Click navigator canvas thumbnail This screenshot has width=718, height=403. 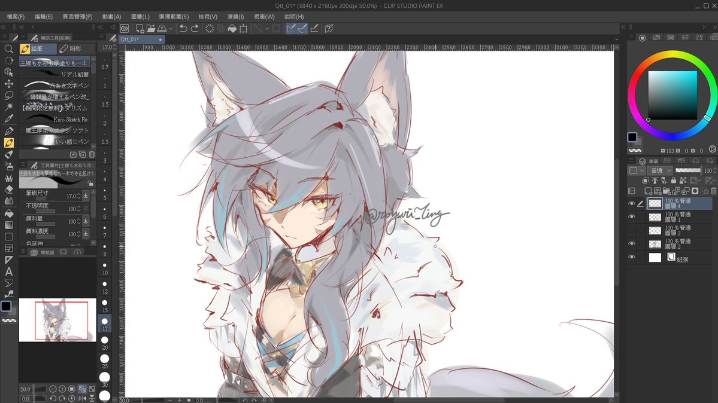(57, 320)
